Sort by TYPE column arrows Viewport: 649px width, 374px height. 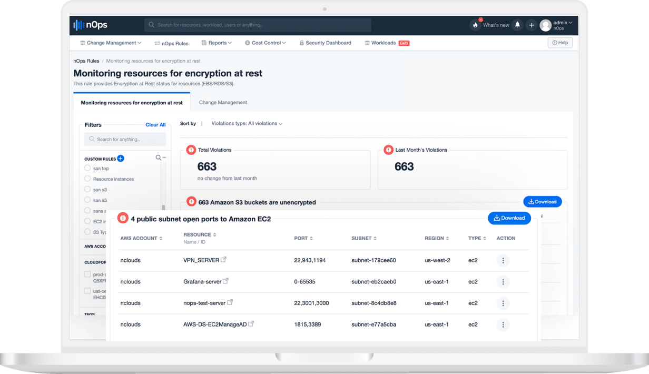485,239
